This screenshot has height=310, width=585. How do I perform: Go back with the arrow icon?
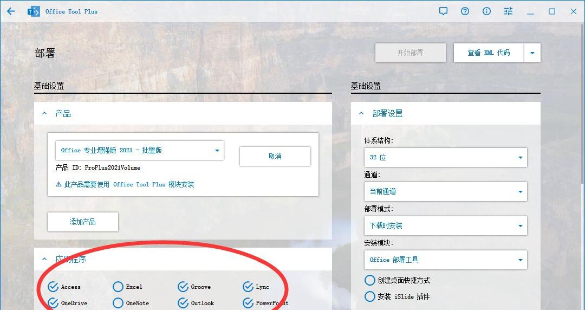click(11, 11)
